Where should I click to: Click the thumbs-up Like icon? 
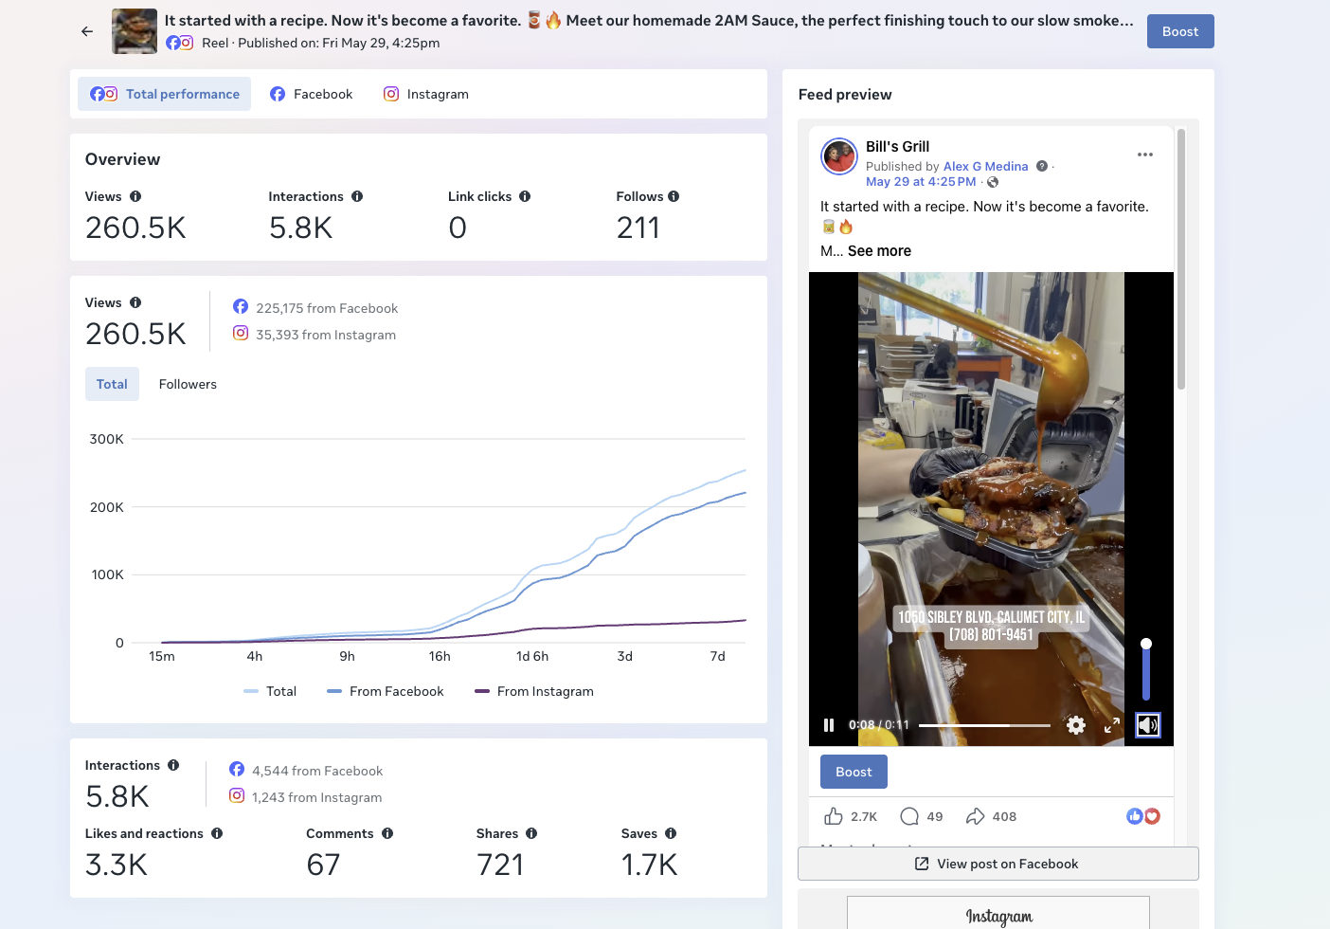(834, 816)
